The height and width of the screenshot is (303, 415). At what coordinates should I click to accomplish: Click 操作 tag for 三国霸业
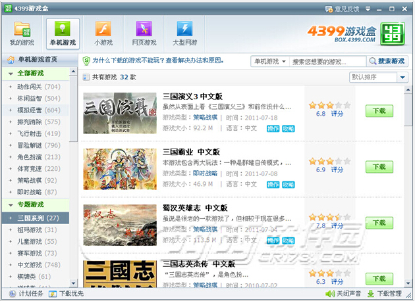273,185
